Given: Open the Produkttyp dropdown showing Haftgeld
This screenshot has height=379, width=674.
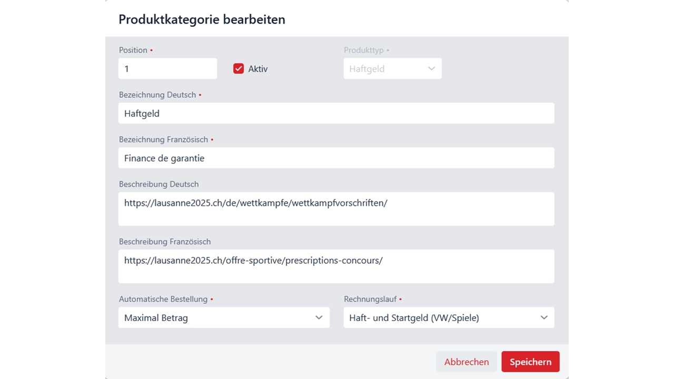Looking at the screenshot, I should 393,69.
